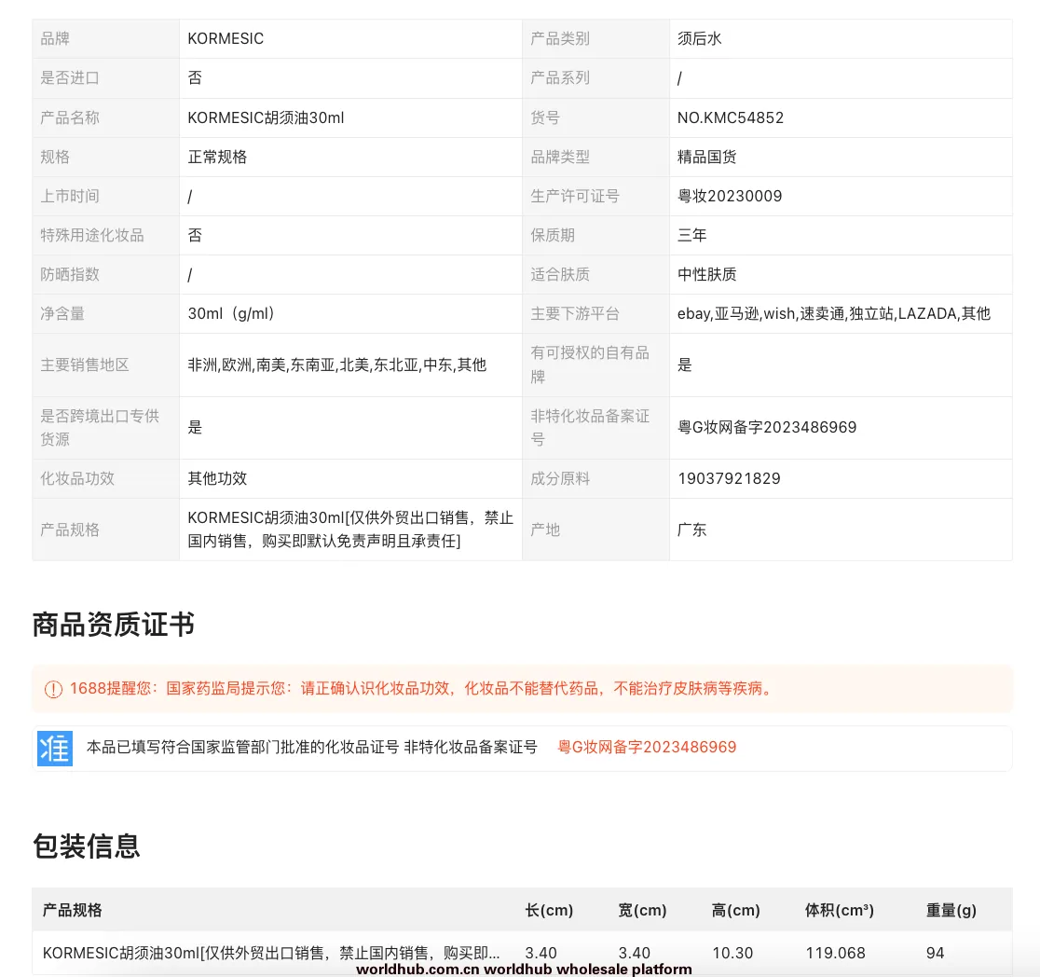The image size is (1040, 977).
Task: Click the 其他功效 cosmetic effect value
Action: 217,478
